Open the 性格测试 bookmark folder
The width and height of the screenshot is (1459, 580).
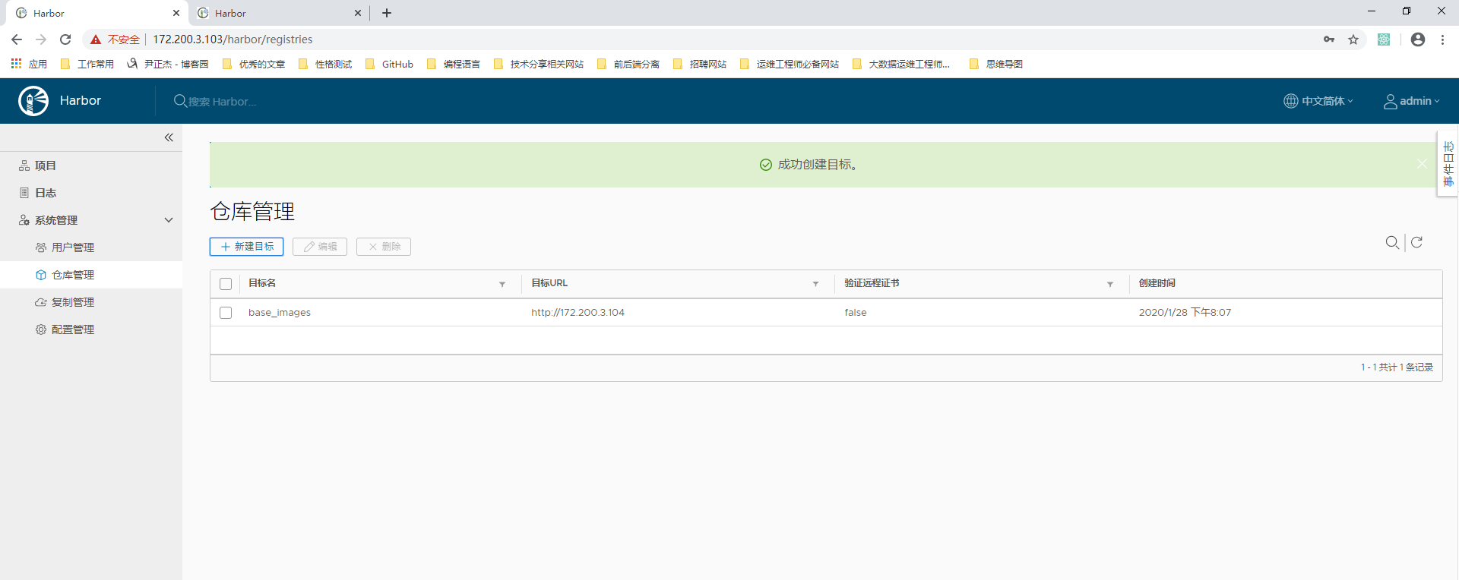tap(325, 64)
